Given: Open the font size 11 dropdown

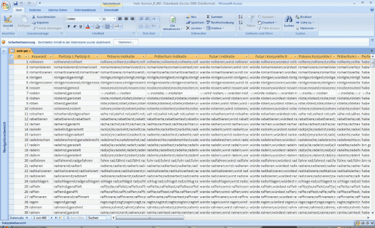Looking at the screenshot, I should point(114,19).
